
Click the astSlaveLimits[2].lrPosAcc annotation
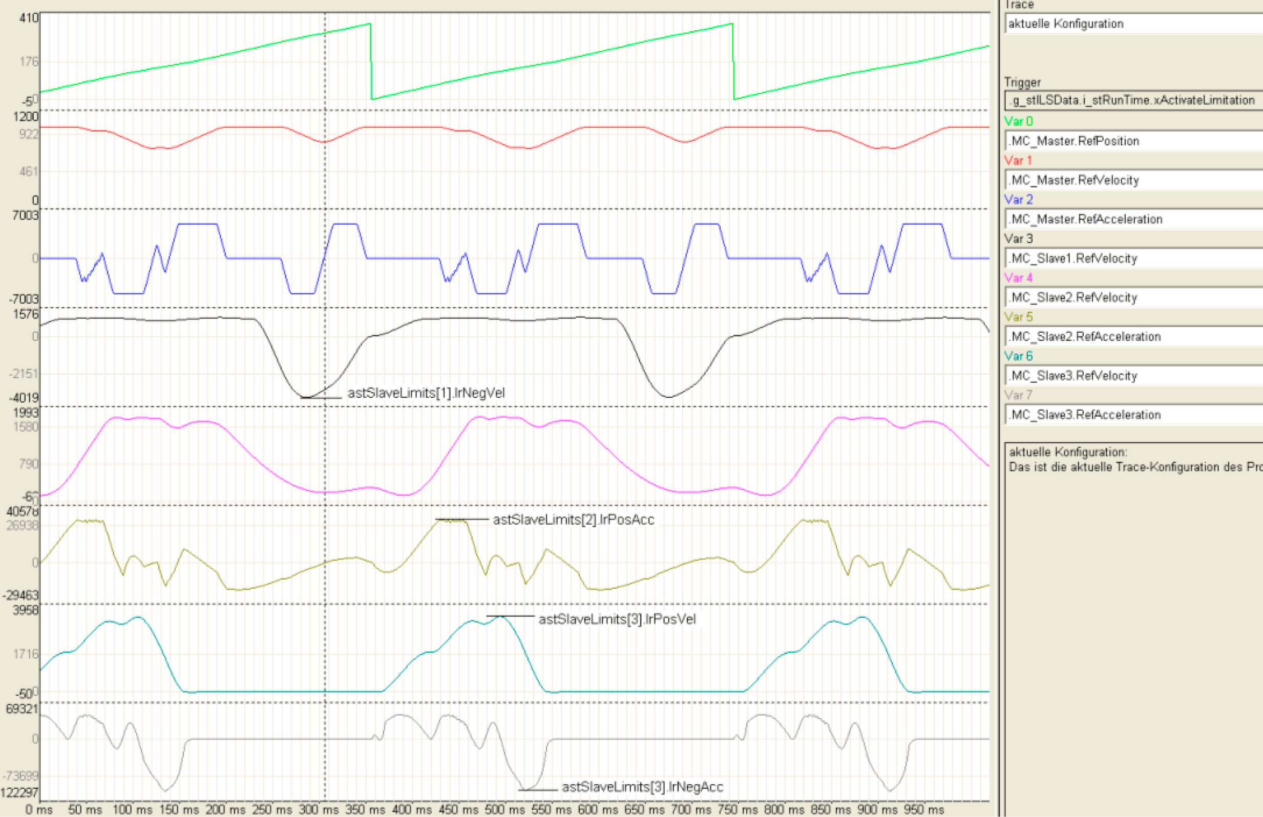click(573, 520)
